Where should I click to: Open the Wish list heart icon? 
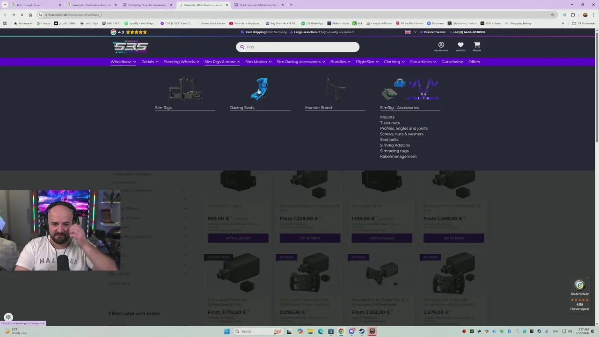click(x=460, y=45)
